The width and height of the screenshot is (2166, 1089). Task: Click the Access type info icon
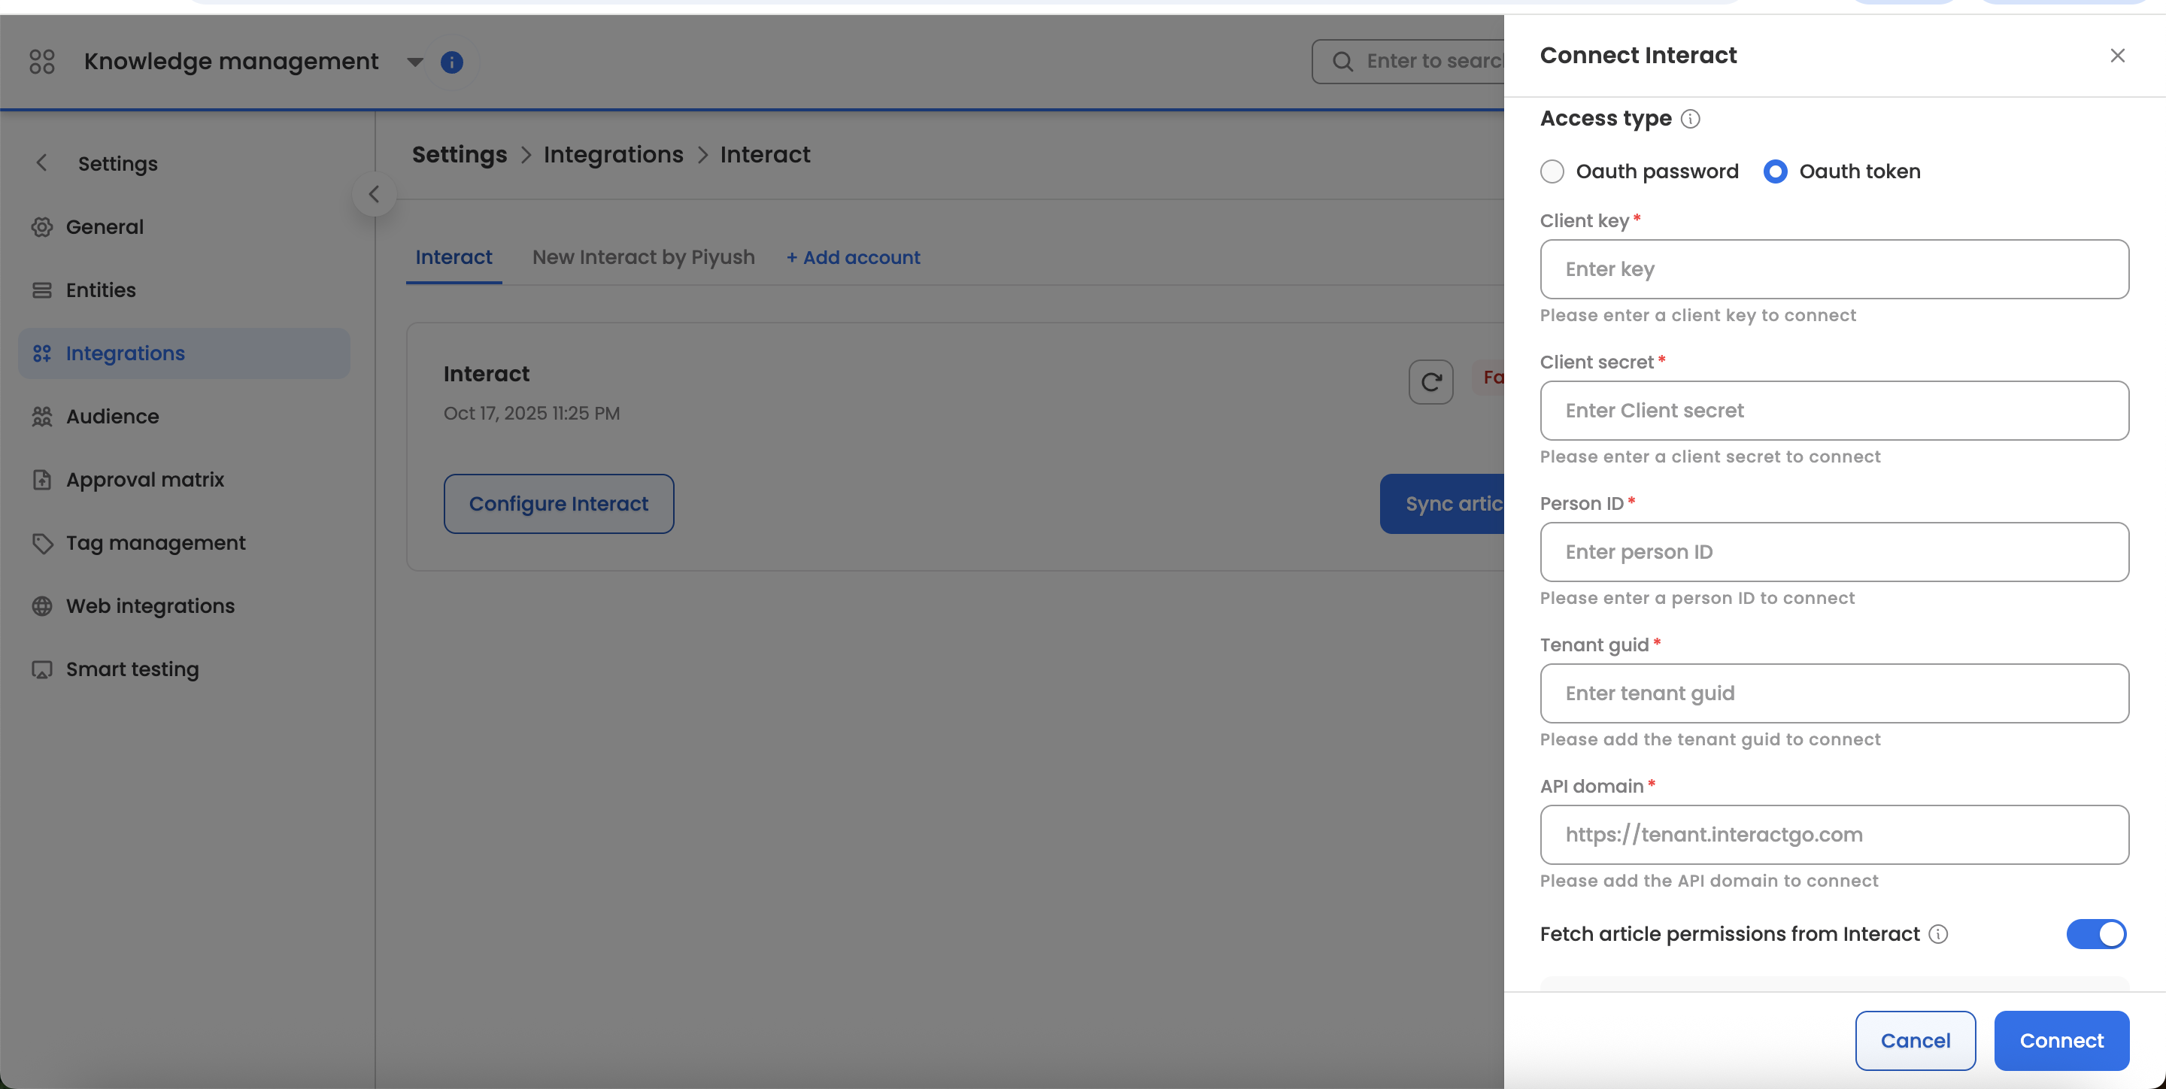[x=1690, y=120]
